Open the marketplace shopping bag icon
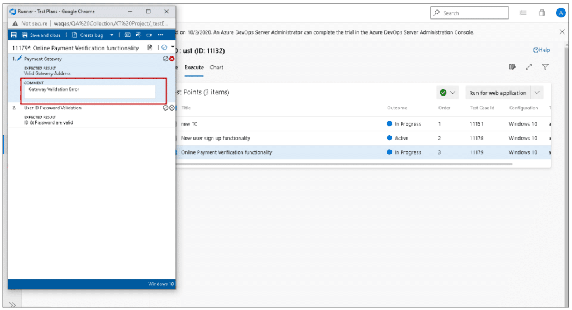 coord(542,13)
